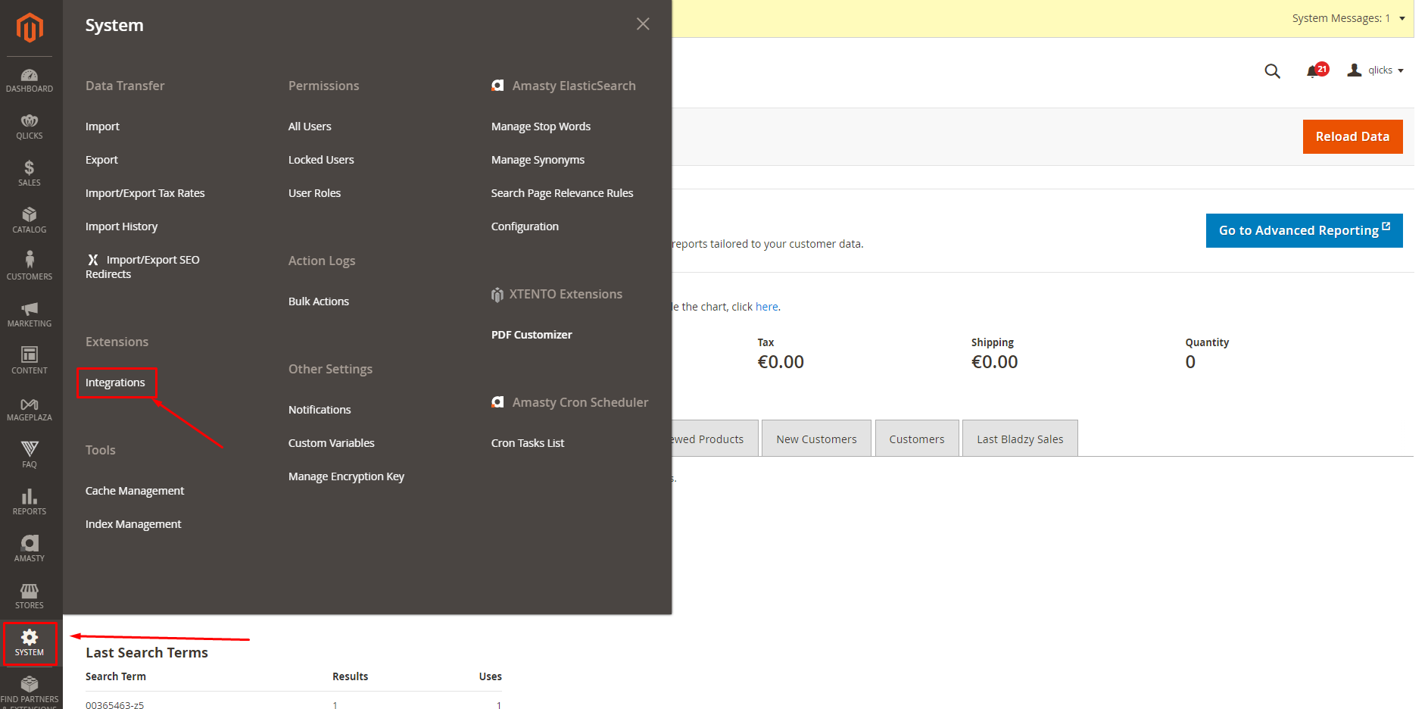
Task: Open the Marketing sidebar menu
Action: [x=30, y=315]
